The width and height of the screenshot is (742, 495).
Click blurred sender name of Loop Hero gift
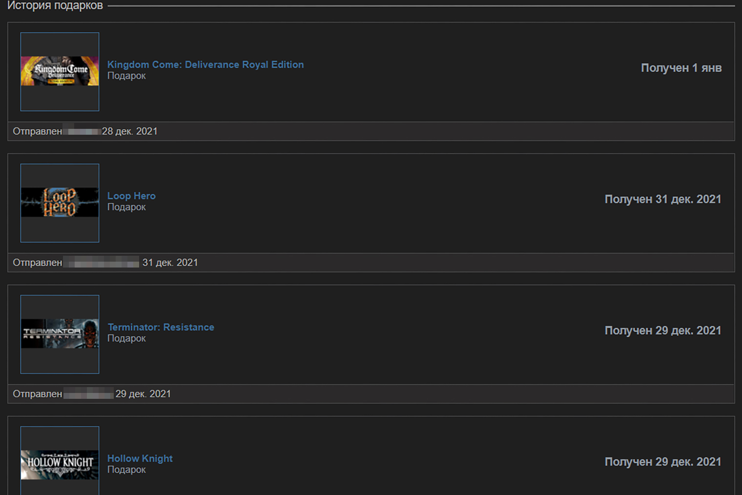[x=102, y=263]
